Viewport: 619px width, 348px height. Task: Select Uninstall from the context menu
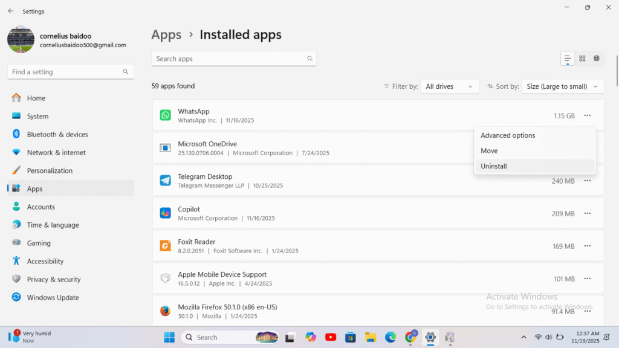point(494,166)
